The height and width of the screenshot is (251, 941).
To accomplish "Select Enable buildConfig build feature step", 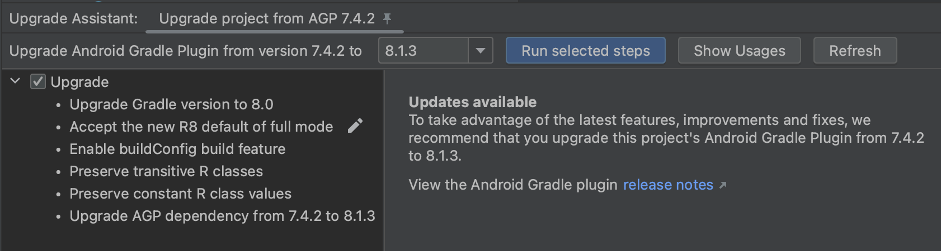I will (177, 149).
